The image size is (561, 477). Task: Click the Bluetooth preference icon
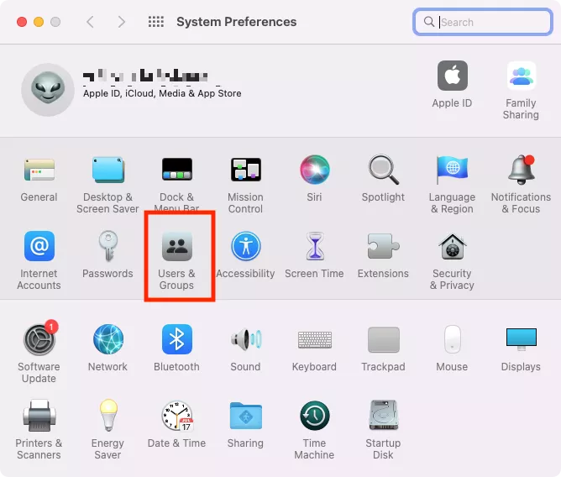(176, 339)
